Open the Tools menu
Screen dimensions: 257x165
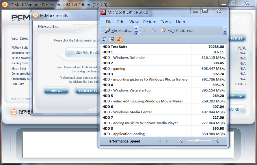pos(166,22)
